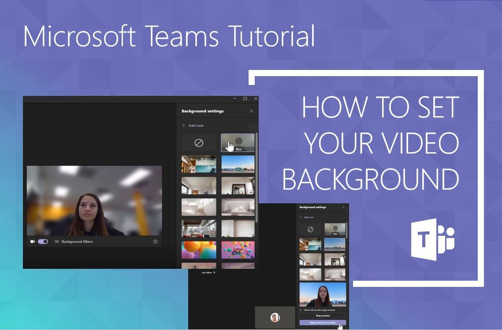Open Background filters under the video preview
502x330 pixels.
point(74,242)
